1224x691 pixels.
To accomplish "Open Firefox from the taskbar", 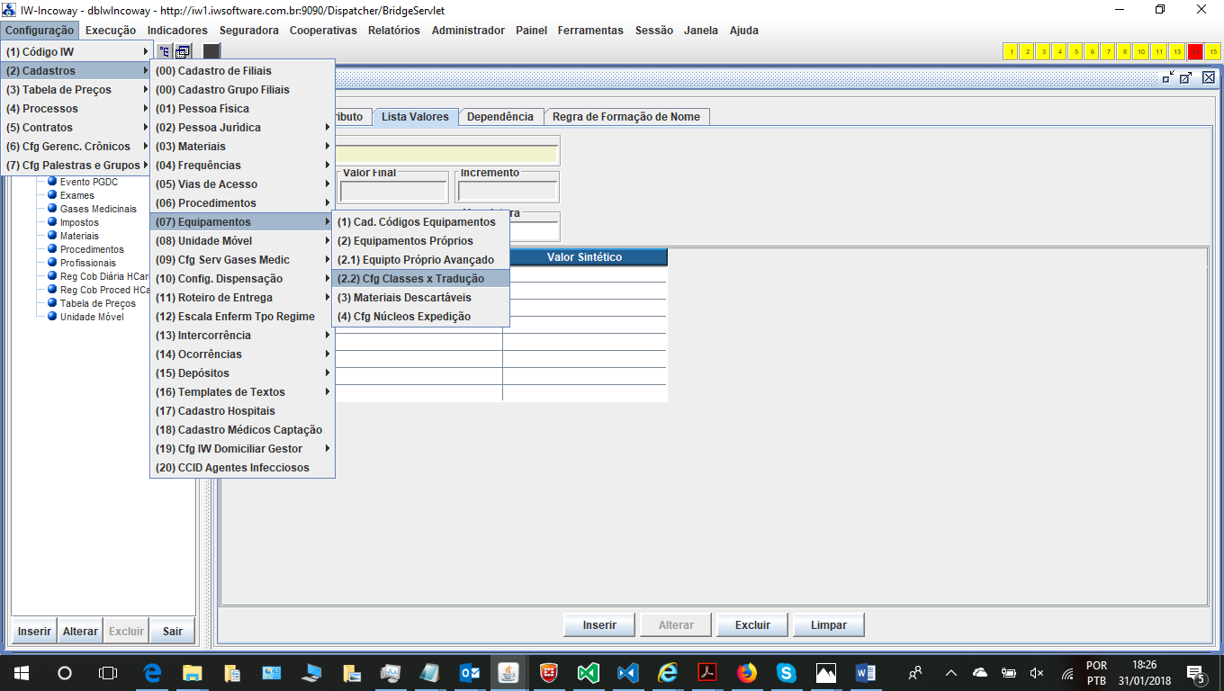I will [746, 672].
